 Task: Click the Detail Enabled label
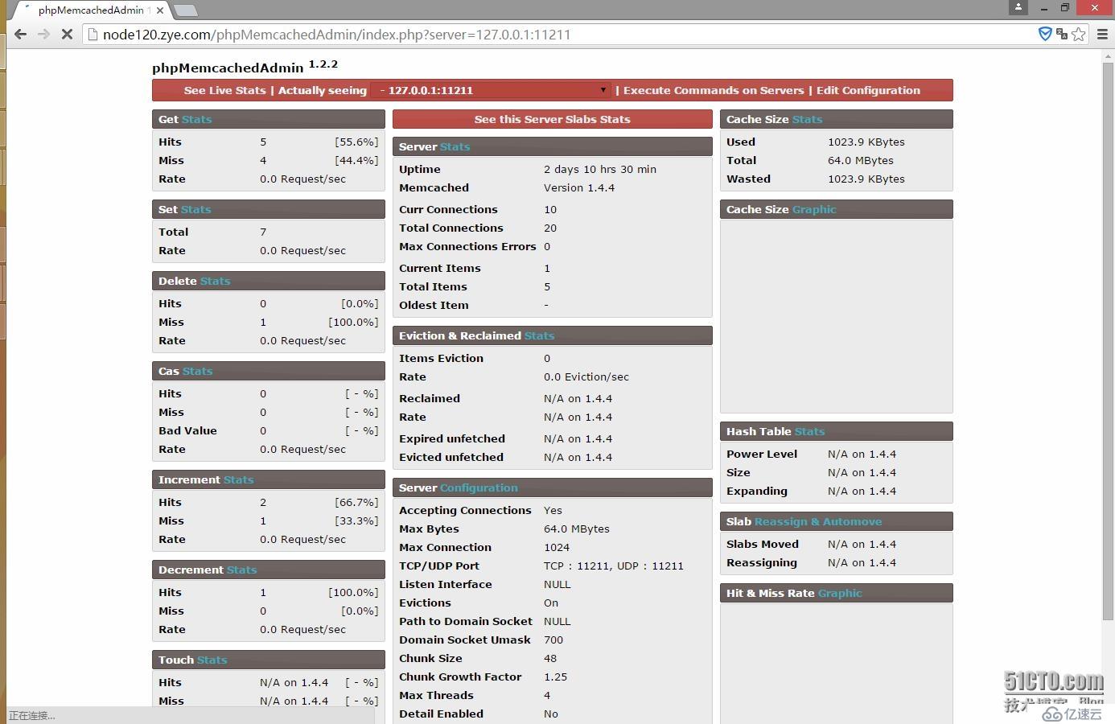click(441, 714)
